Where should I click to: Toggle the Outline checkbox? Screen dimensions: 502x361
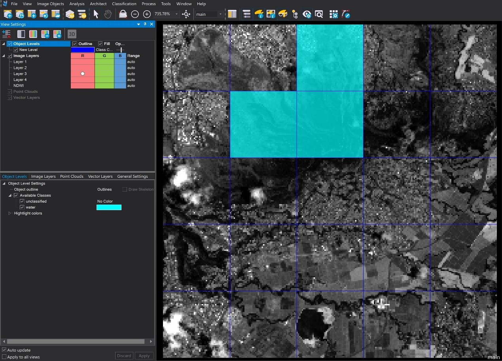tap(75, 44)
